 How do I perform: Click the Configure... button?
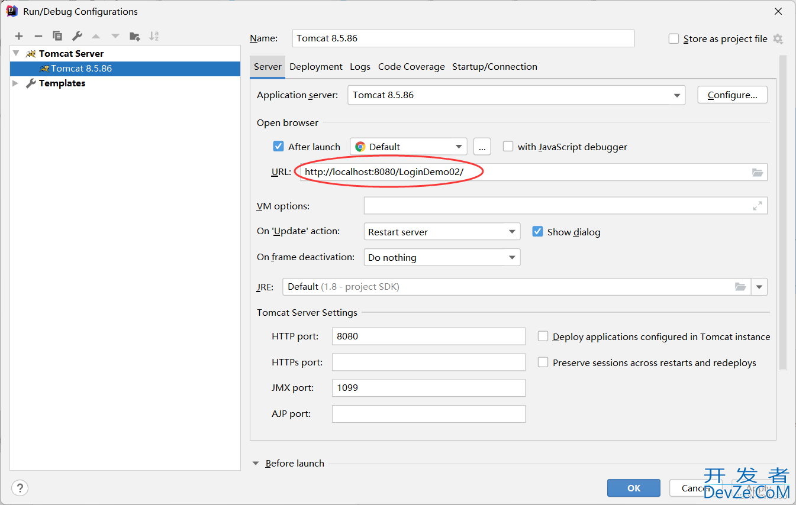point(732,95)
